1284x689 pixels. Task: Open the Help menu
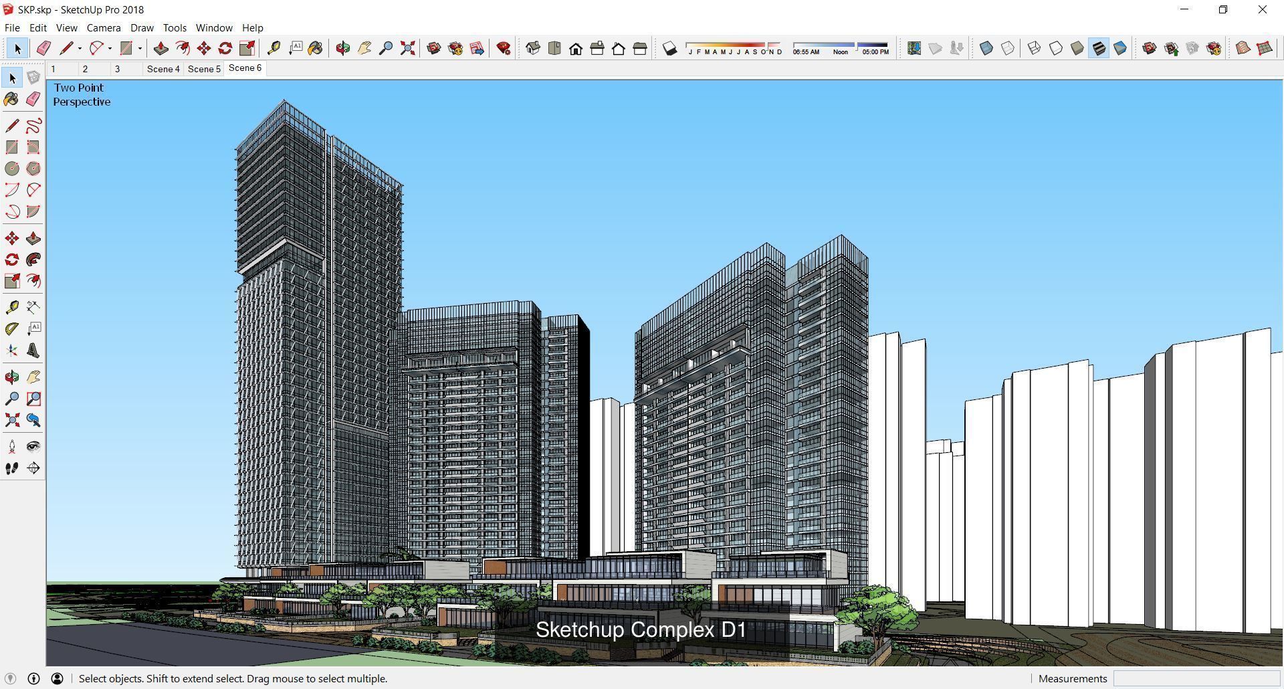[x=252, y=28]
